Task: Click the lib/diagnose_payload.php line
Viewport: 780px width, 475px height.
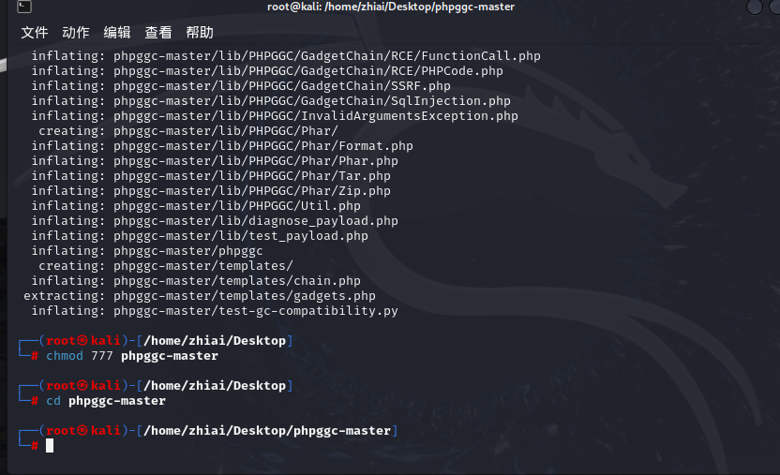Action: [256, 221]
